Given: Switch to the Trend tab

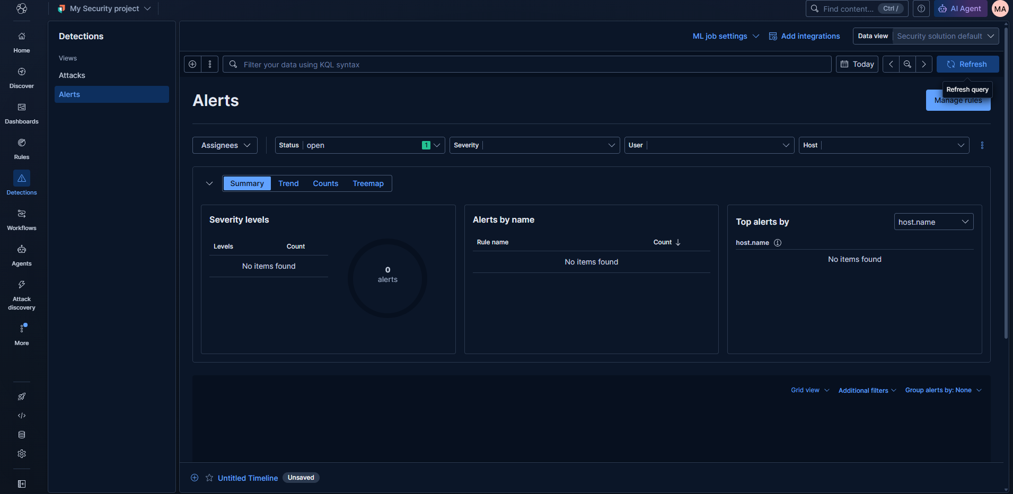Looking at the screenshot, I should [288, 183].
